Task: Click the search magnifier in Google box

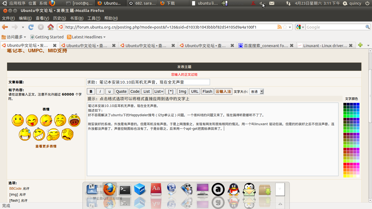Action: [x=368, y=27]
